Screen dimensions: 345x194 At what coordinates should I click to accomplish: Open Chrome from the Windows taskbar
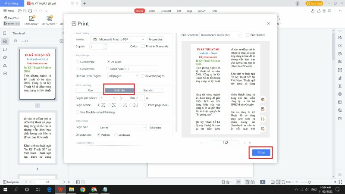[x=83, y=189]
